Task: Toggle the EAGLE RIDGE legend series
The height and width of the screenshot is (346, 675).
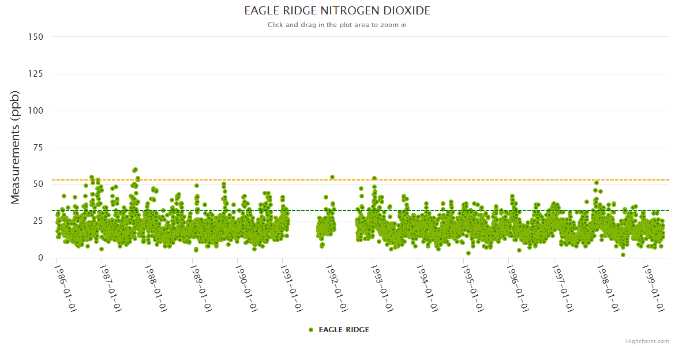Action: tap(343, 330)
